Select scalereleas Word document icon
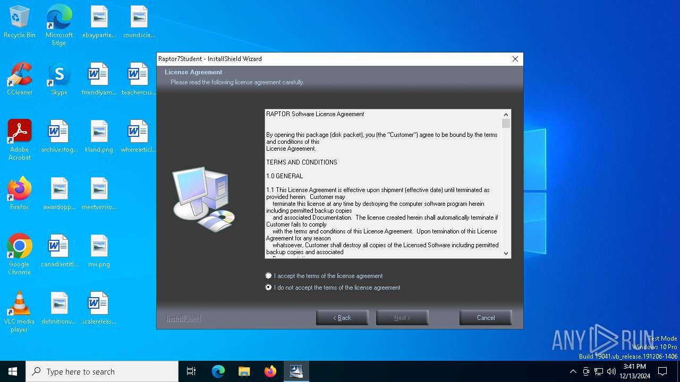Viewport: 680px width, 382px height. point(99,309)
